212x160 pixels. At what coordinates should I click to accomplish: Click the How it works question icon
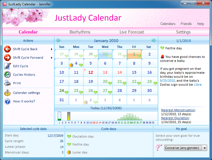pos(7,101)
